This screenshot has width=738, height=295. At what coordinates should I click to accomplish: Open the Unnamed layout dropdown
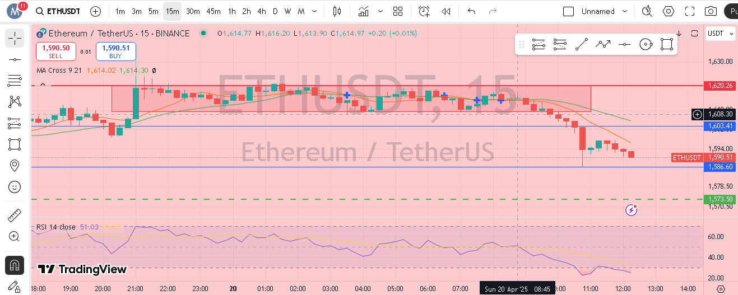[604, 11]
